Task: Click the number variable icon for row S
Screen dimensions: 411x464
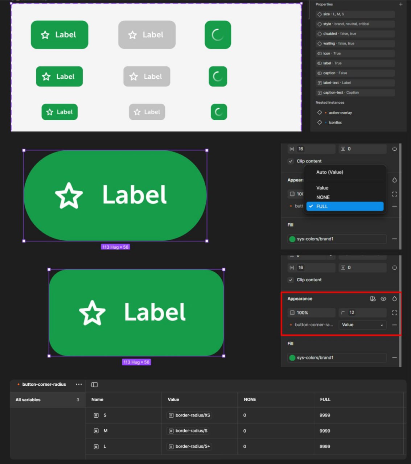Action: [x=96, y=415]
